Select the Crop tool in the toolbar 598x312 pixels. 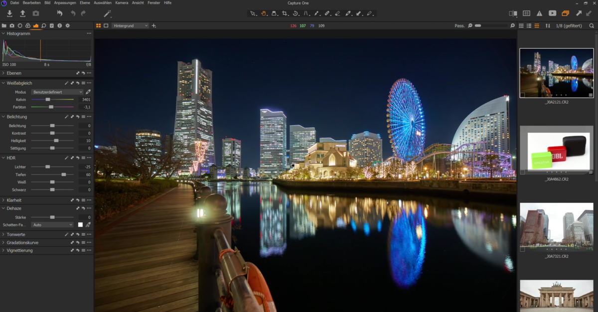[x=286, y=13]
